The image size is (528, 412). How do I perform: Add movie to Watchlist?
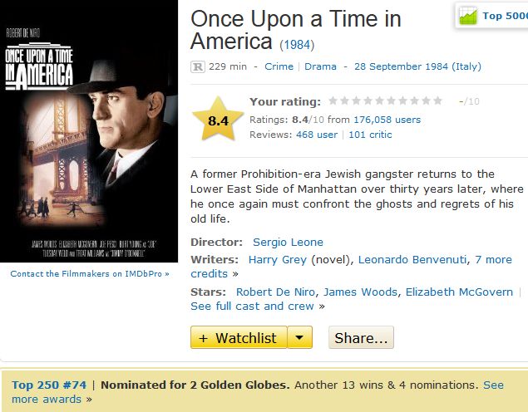click(239, 337)
